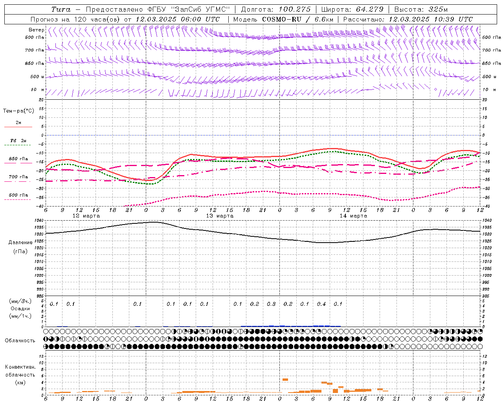The width and height of the screenshot is (503, 402).
Task: Click the "0.4" precipitation value
Action: tap(321, 304)
